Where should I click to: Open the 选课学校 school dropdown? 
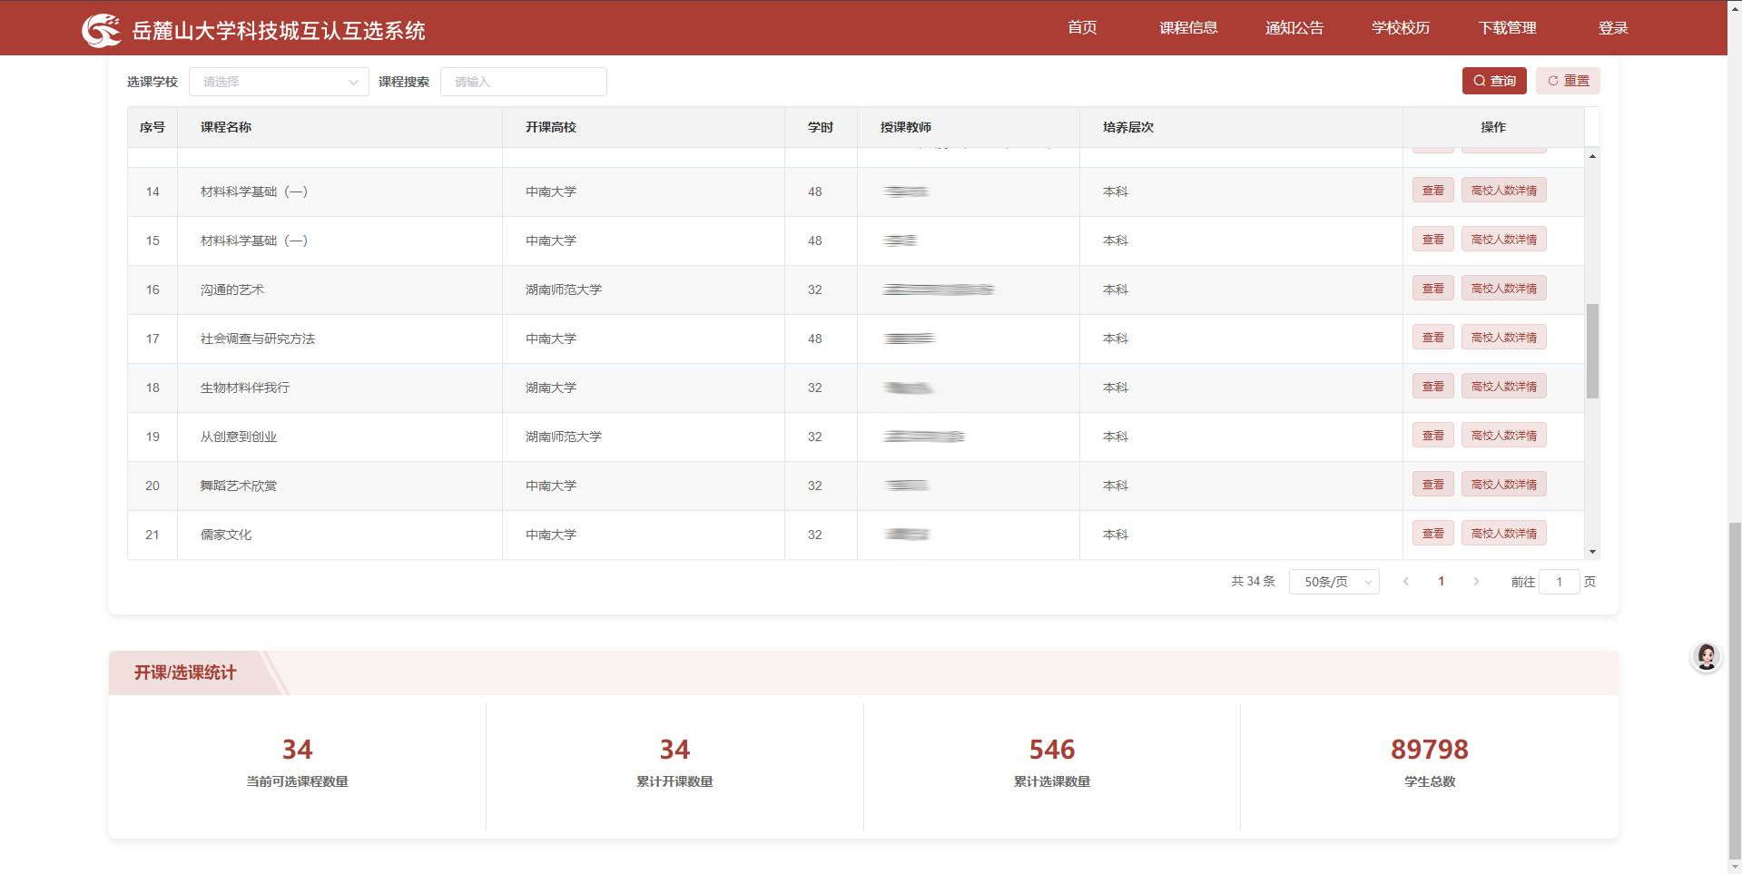(x=279, y=82)
